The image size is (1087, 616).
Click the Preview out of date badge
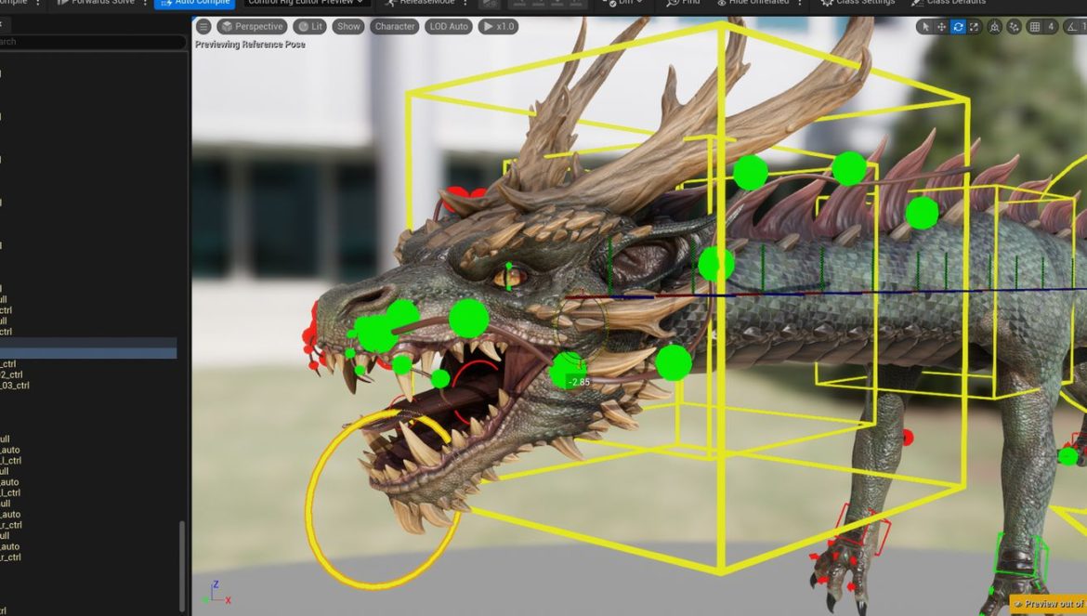1050,604
